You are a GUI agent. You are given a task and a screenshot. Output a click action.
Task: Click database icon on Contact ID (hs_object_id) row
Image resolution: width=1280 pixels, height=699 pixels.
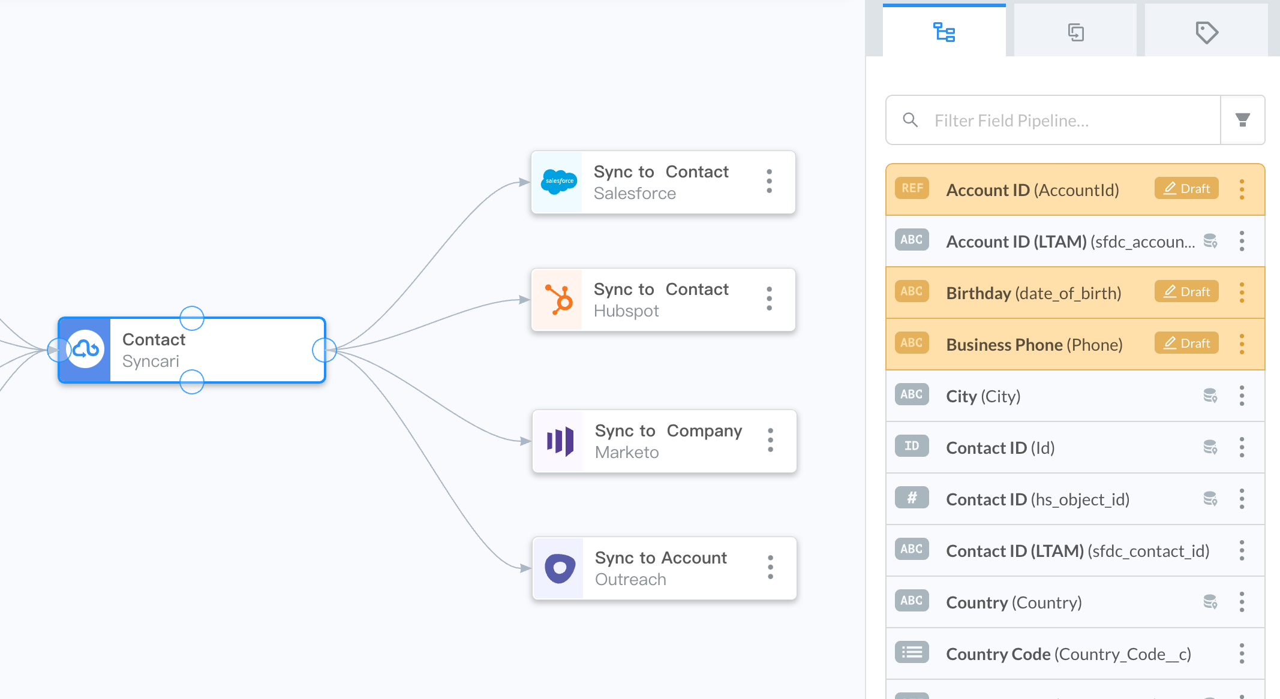[1210, 499]
